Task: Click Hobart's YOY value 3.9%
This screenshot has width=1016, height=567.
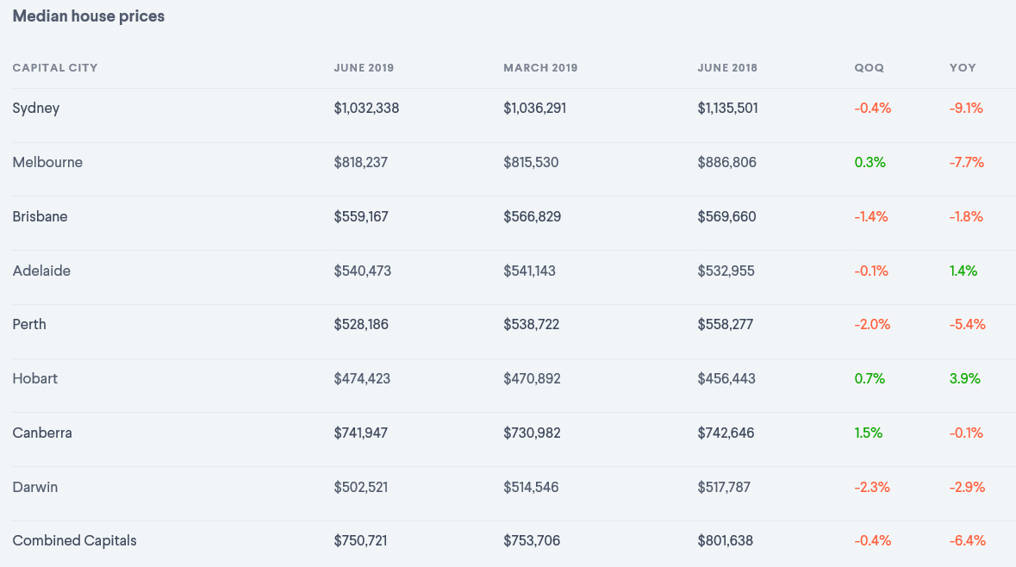Action: point(965,379)
